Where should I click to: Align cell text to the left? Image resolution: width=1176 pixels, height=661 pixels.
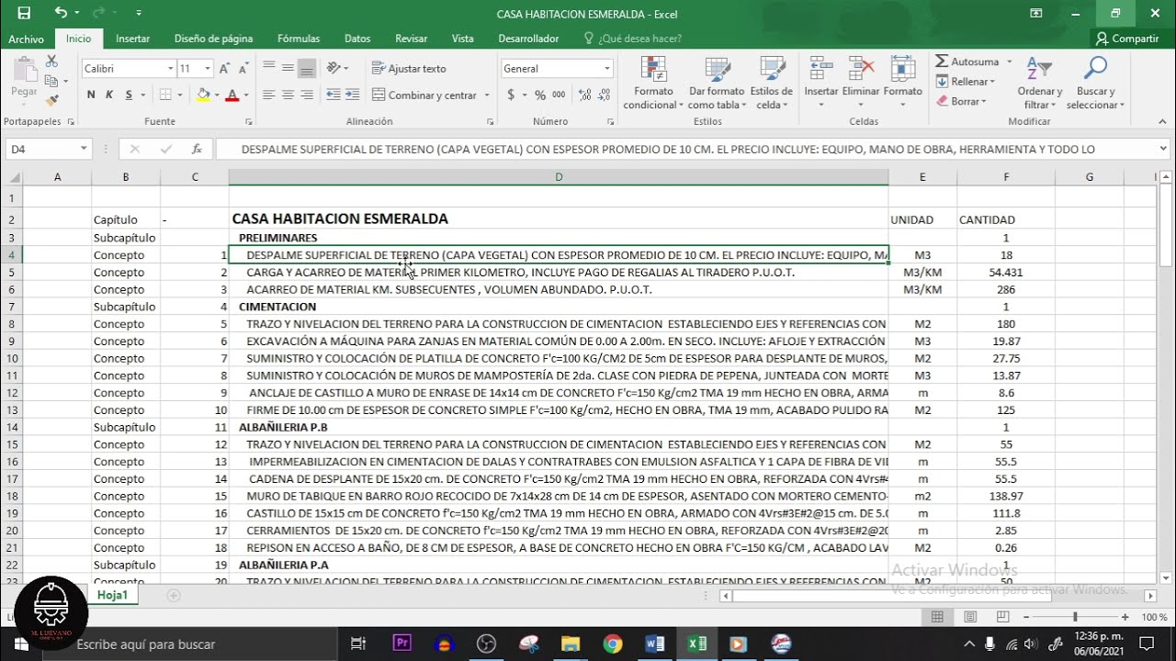point(268,95)
